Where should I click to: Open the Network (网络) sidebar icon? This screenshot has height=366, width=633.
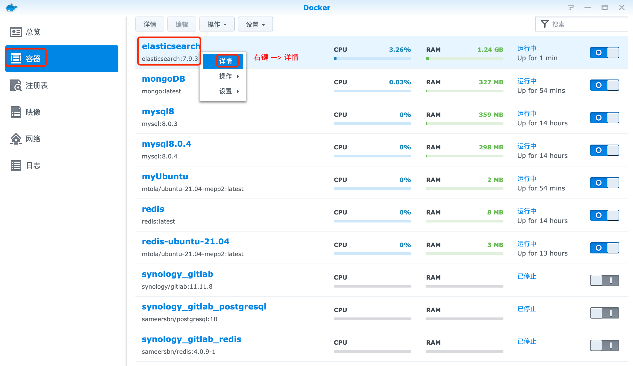pos(16,139)
